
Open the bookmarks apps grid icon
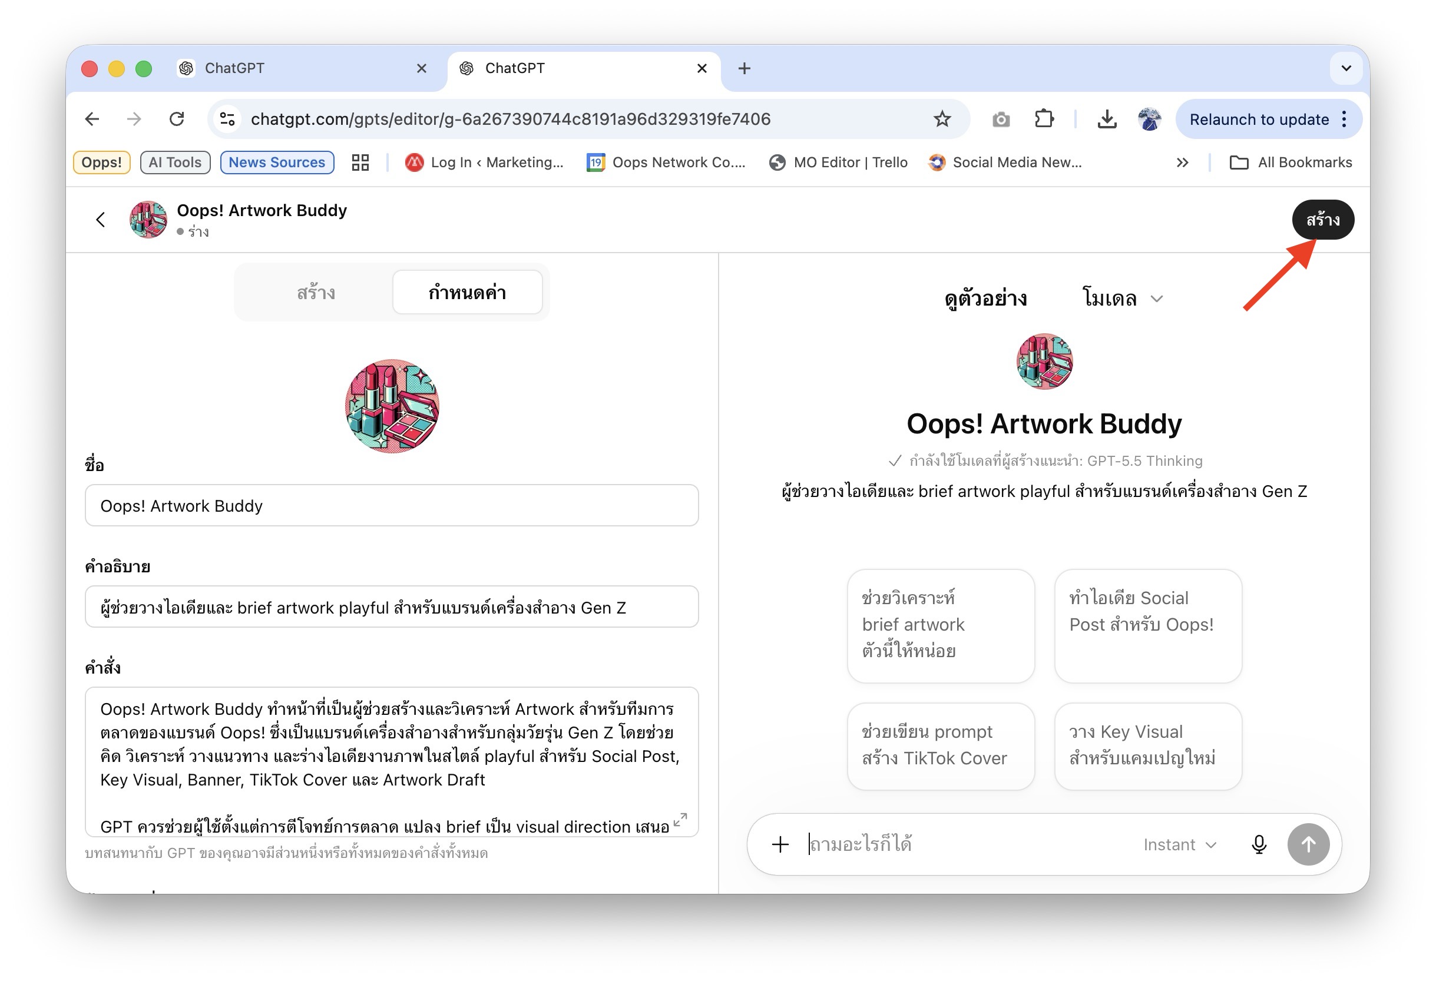click(360, 163)
